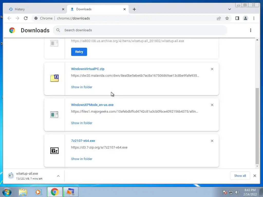
Task: Click the Chrome logo beside Downloads heading
Action: click(x=12, y=30)
